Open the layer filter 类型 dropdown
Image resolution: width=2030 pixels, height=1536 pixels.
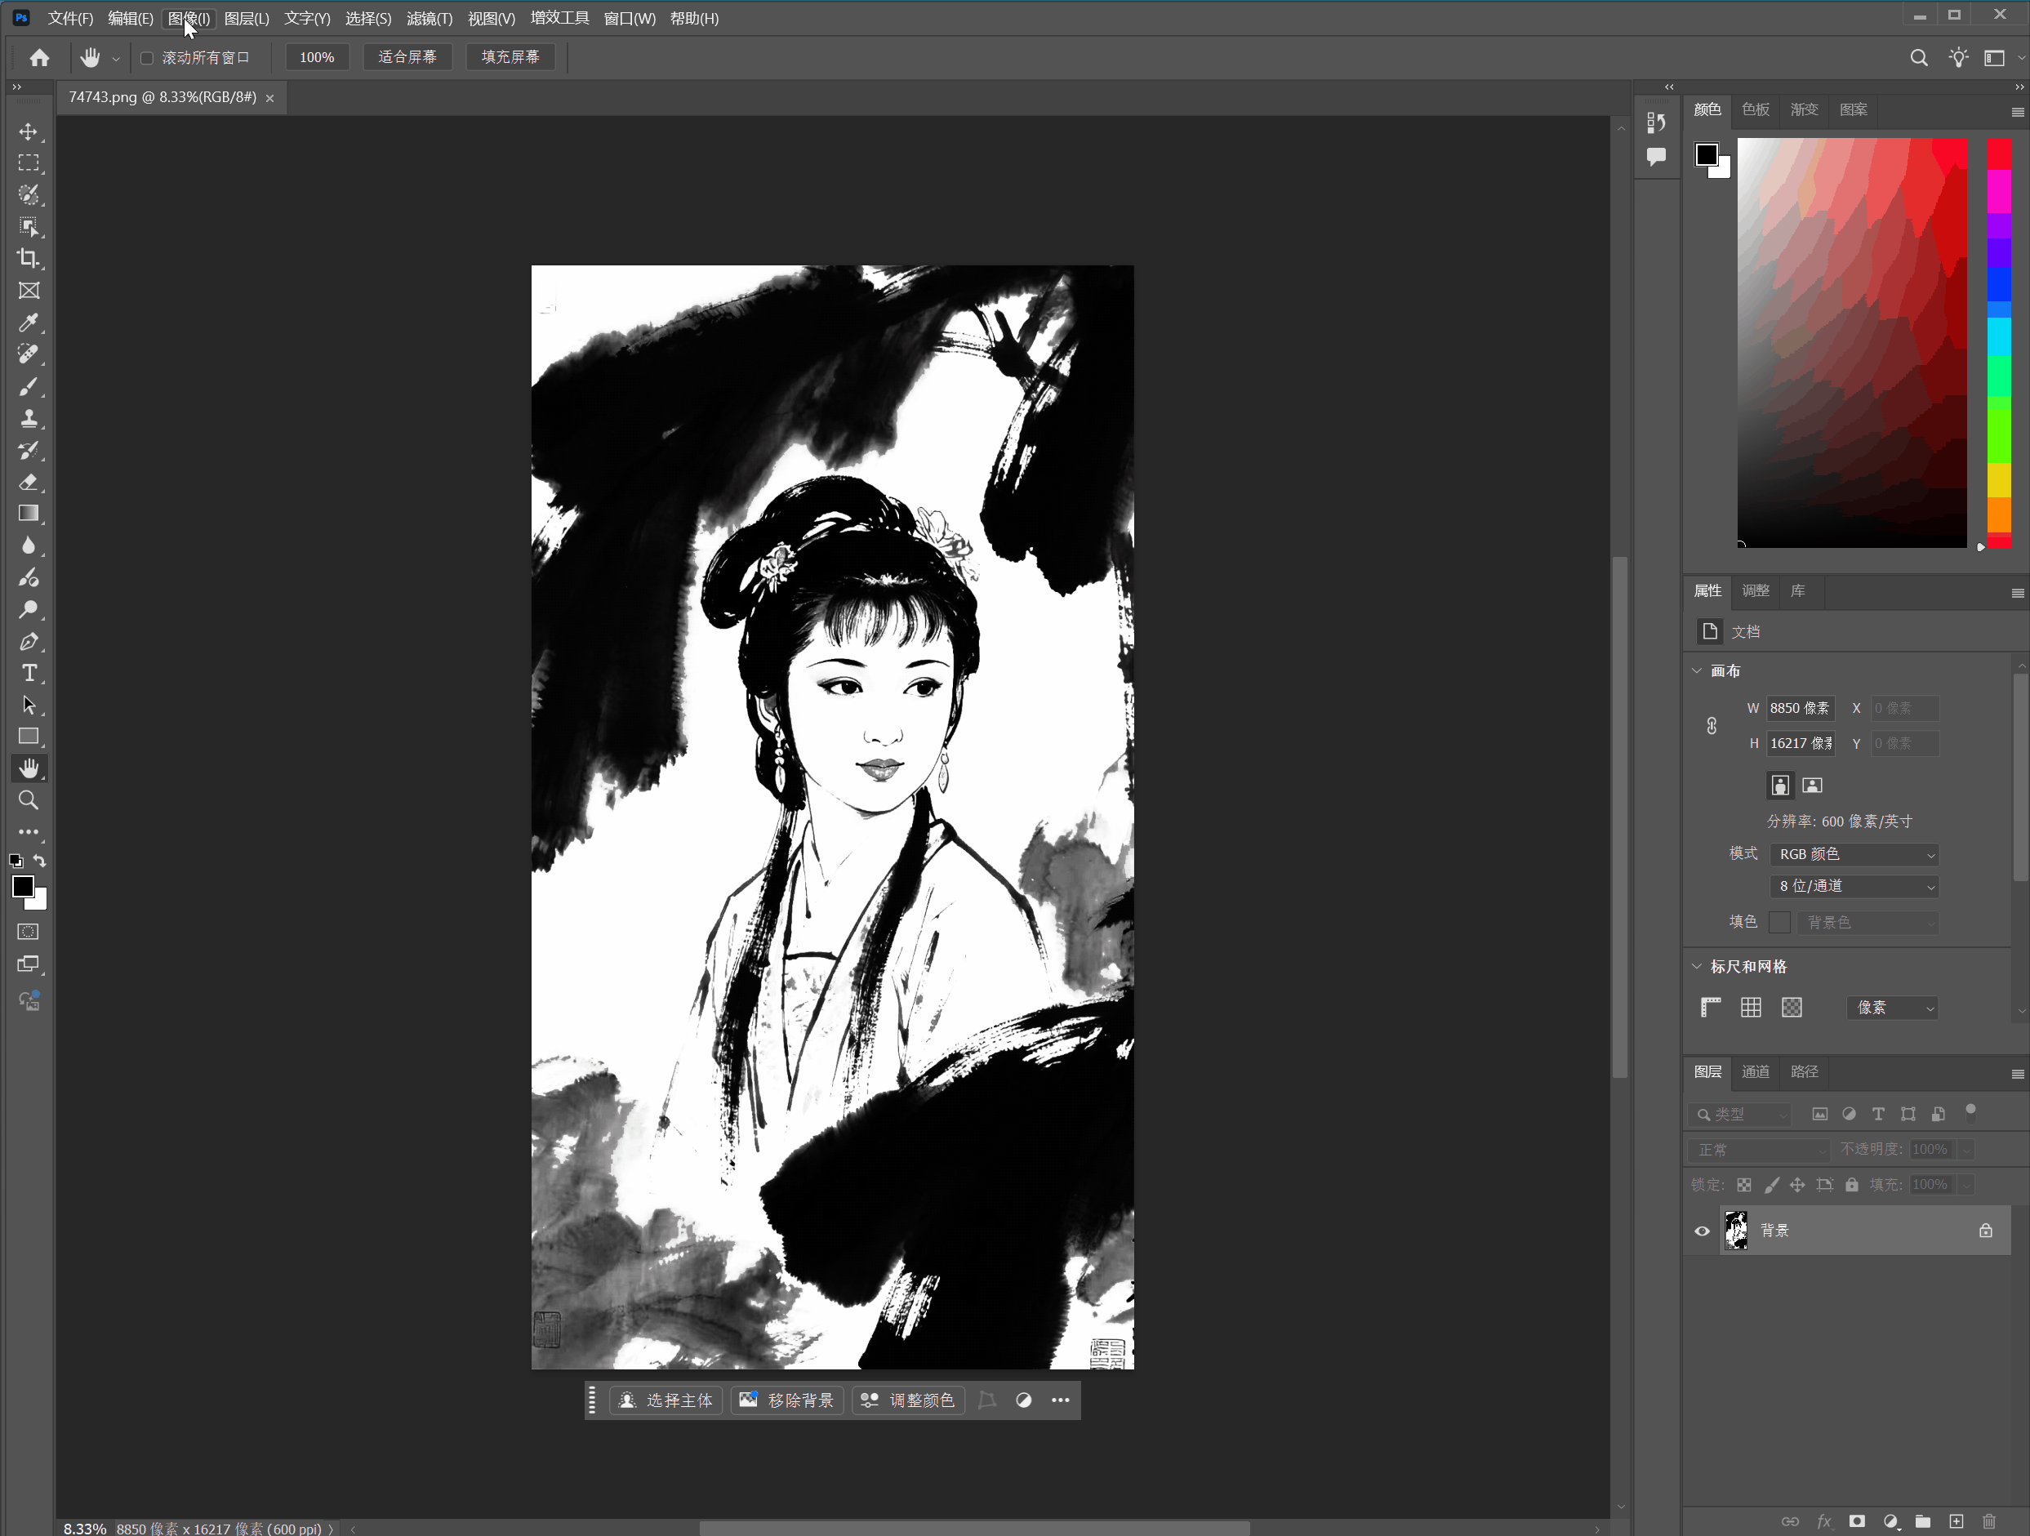1740,1114
